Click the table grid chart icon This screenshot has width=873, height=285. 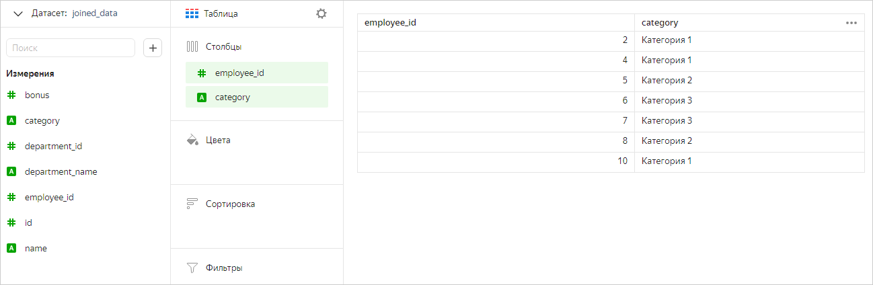[x=192, y=13]
